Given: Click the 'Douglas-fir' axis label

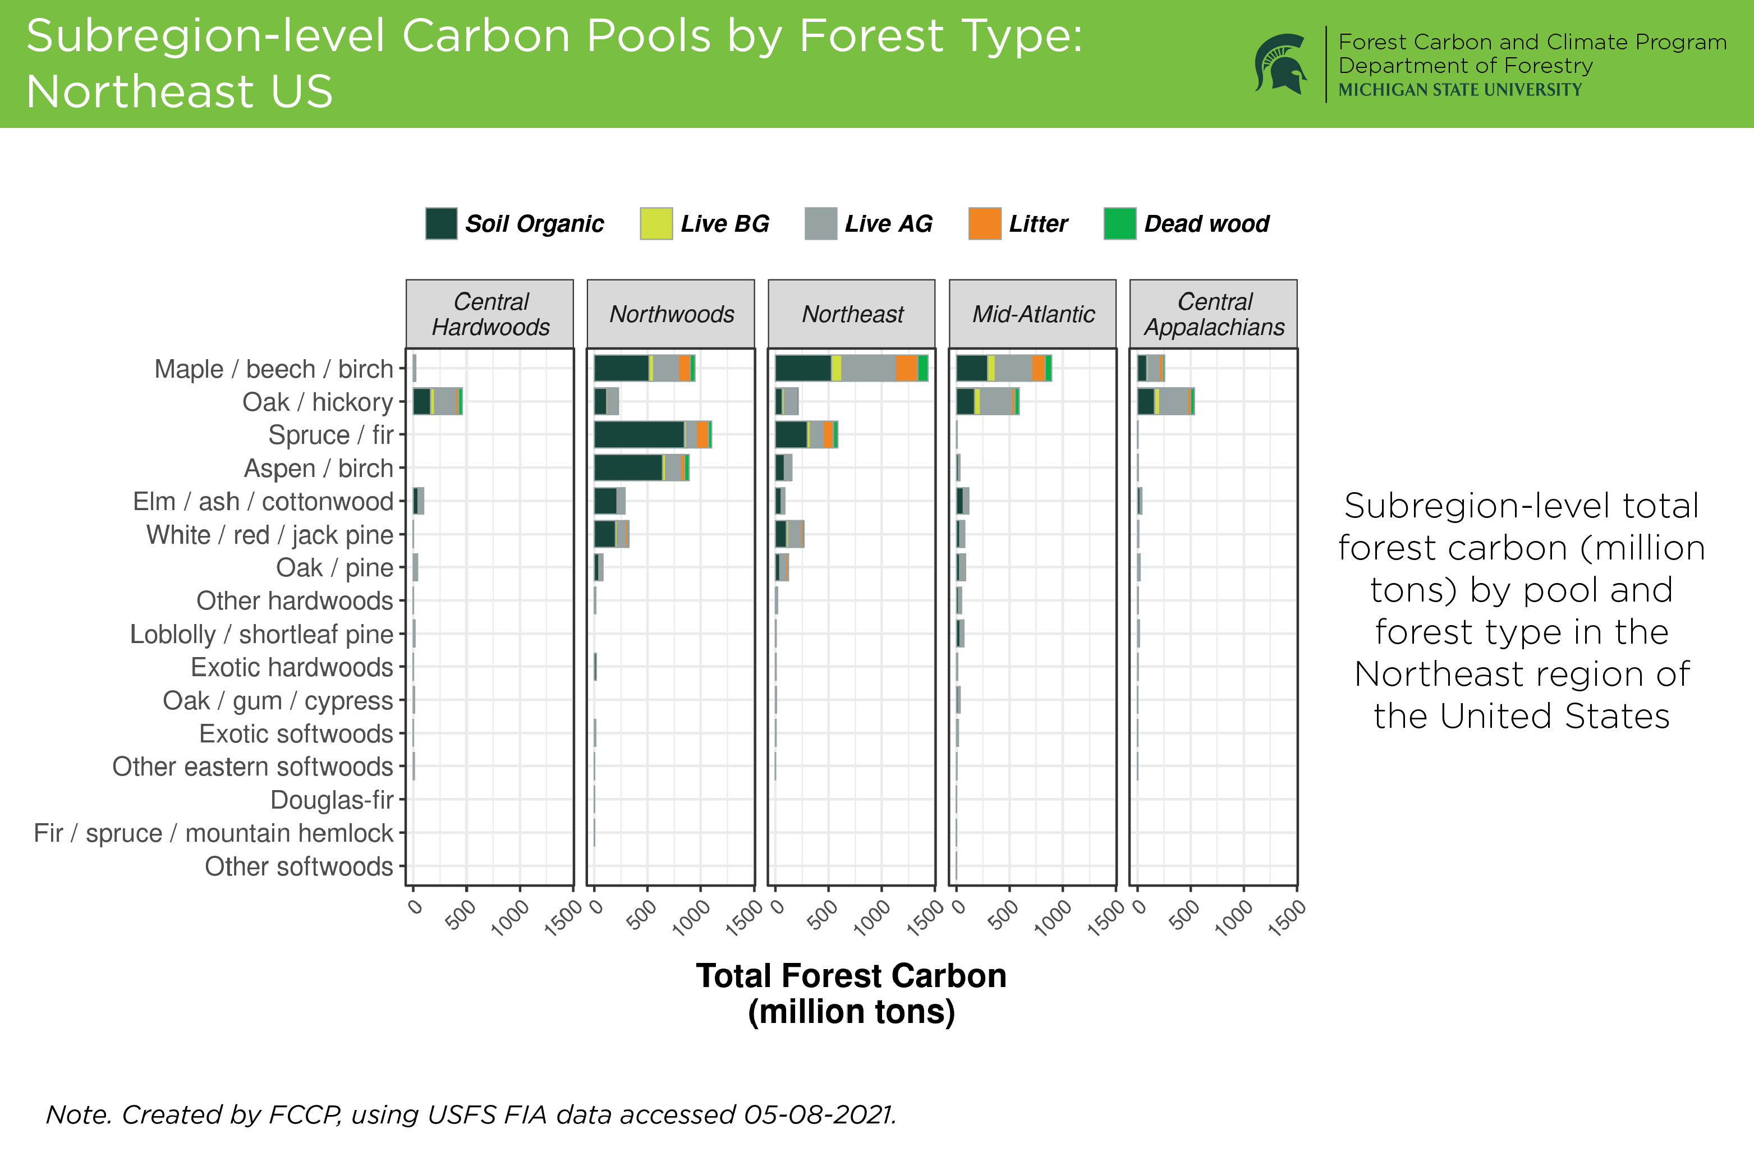Looking at the screenshot, I should 331,800.
